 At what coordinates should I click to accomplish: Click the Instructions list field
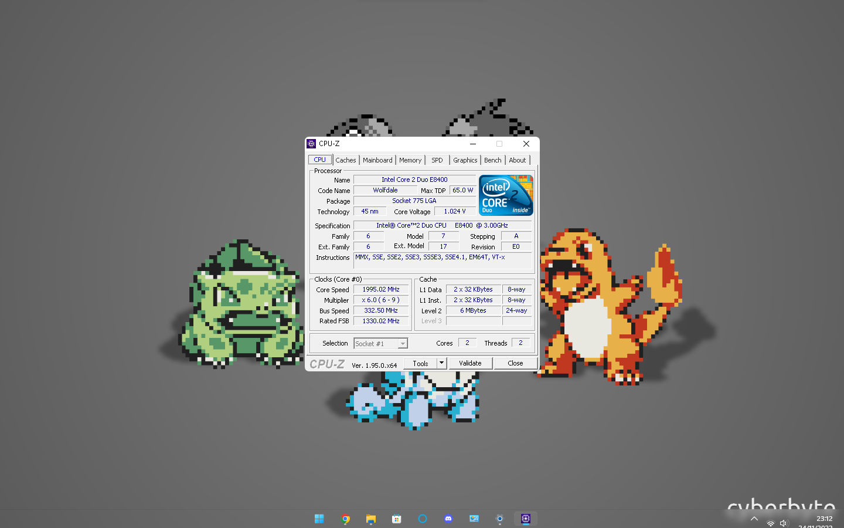click(443, 260)
